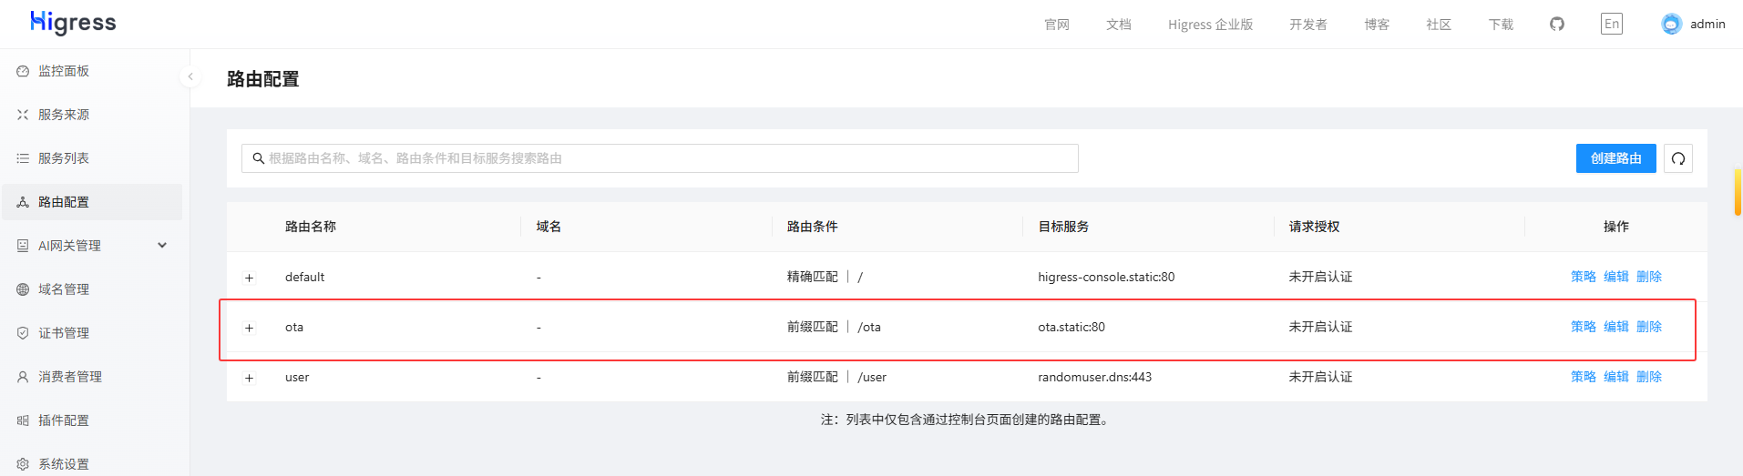Click the randomuser.dns:443 target service
Image resolution: width=1743 pixels, height=476 pixels.
[1094, 377]
